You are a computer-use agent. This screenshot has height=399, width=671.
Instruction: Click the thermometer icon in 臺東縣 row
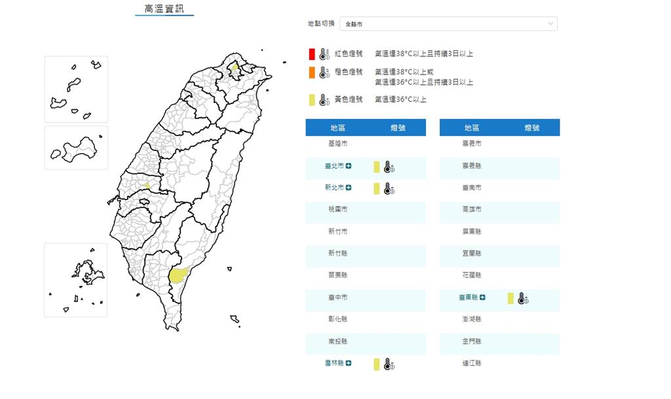pyautogui.click(x=522, y=298)
